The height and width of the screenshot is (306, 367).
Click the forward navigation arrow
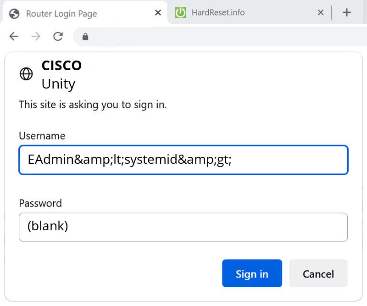tap(36, 38)
